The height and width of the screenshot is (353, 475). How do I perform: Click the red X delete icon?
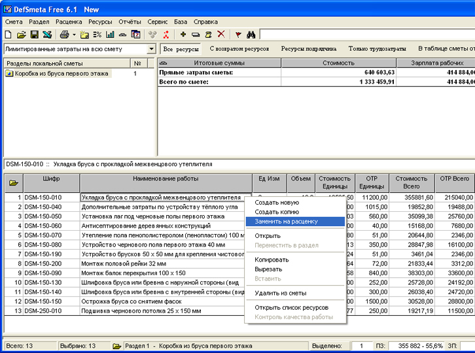[221, 34]
